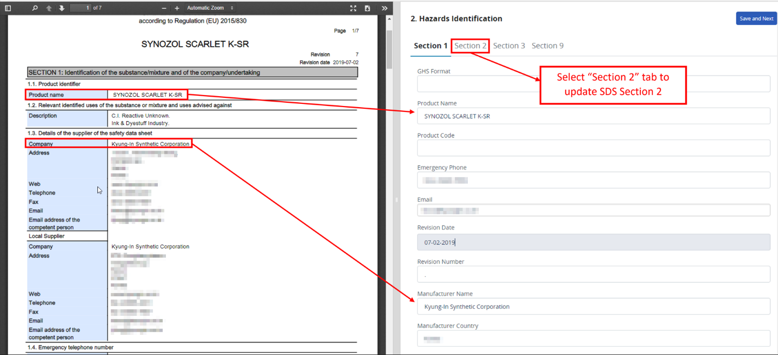Click revision date '2019-07-02' in PDF
The image size is (778, 355).
pos(345,63)
